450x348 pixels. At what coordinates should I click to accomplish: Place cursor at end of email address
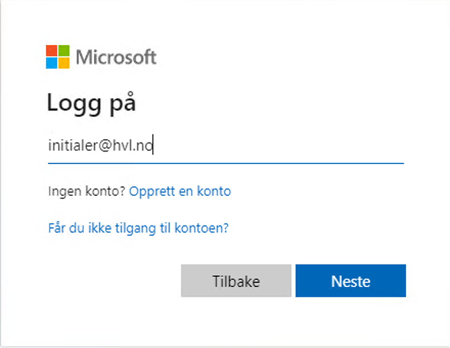(154, 146)
